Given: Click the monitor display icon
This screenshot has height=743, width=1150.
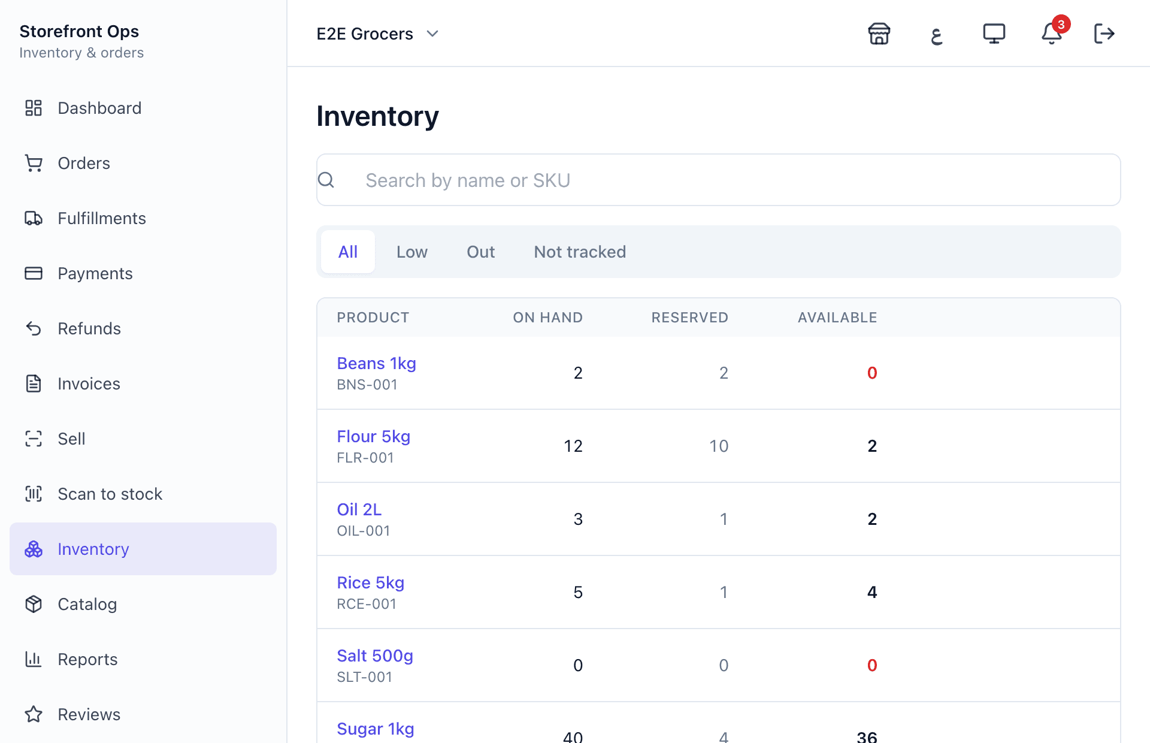Looking at the screenshot, I should [x=994, y=34].
